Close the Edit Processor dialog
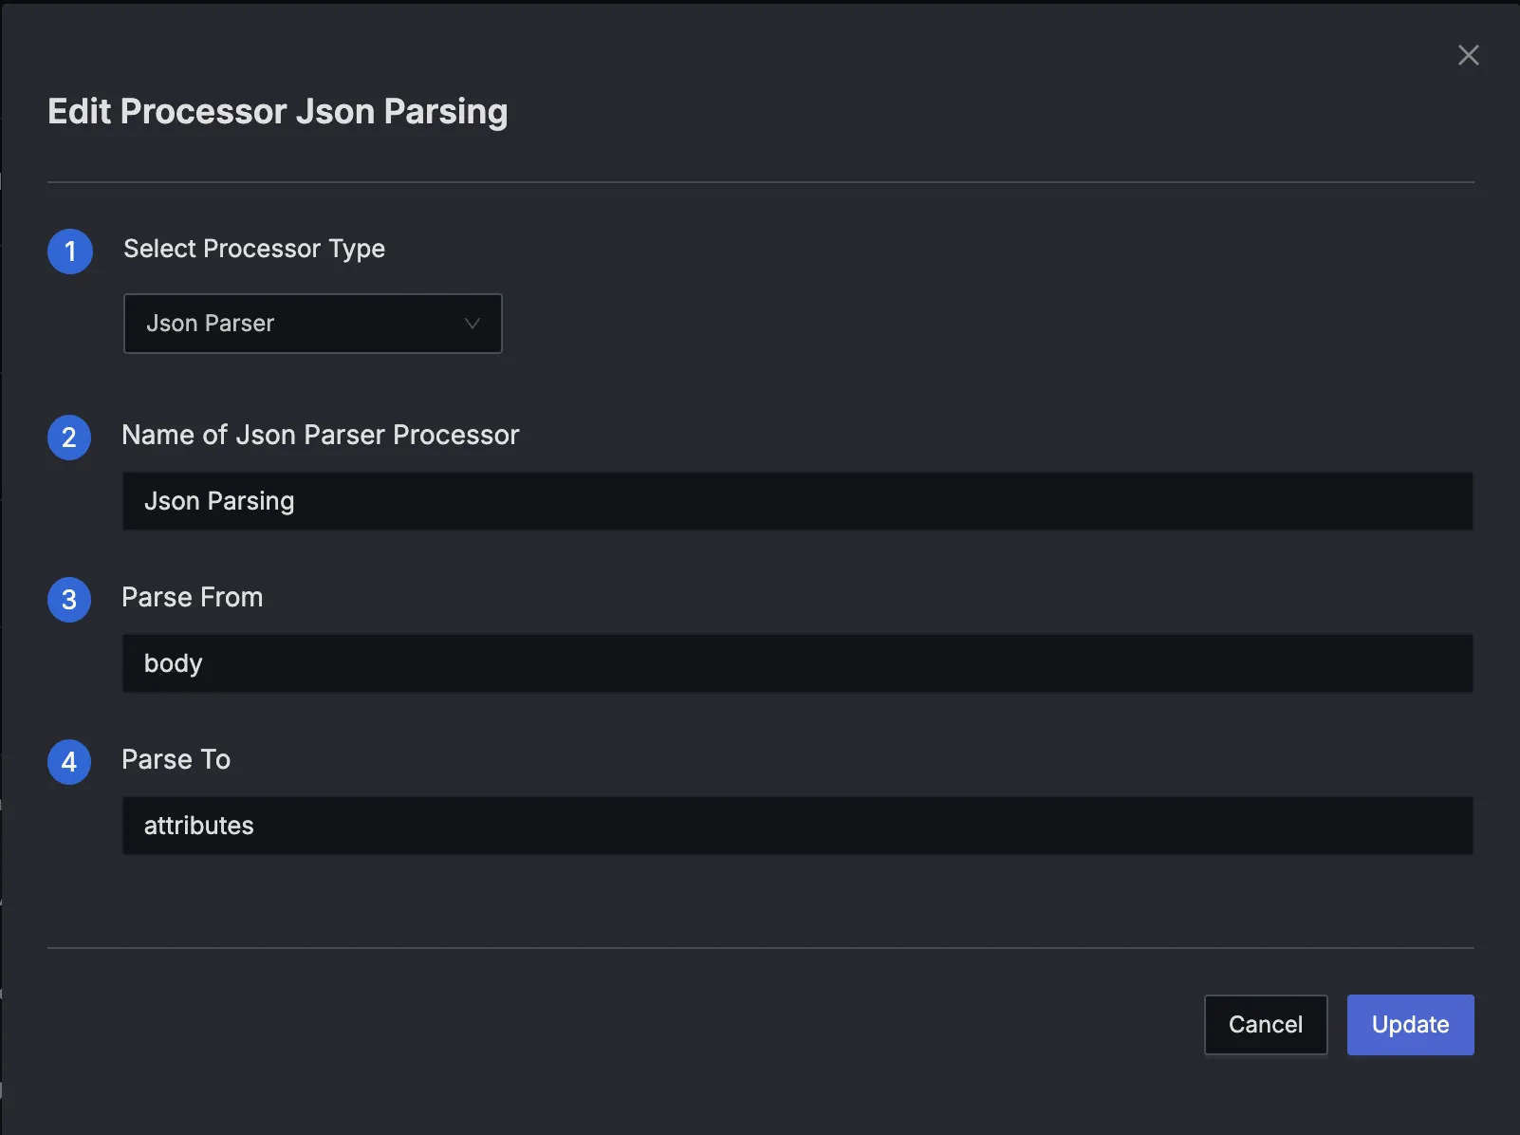 pos(1468,55)
